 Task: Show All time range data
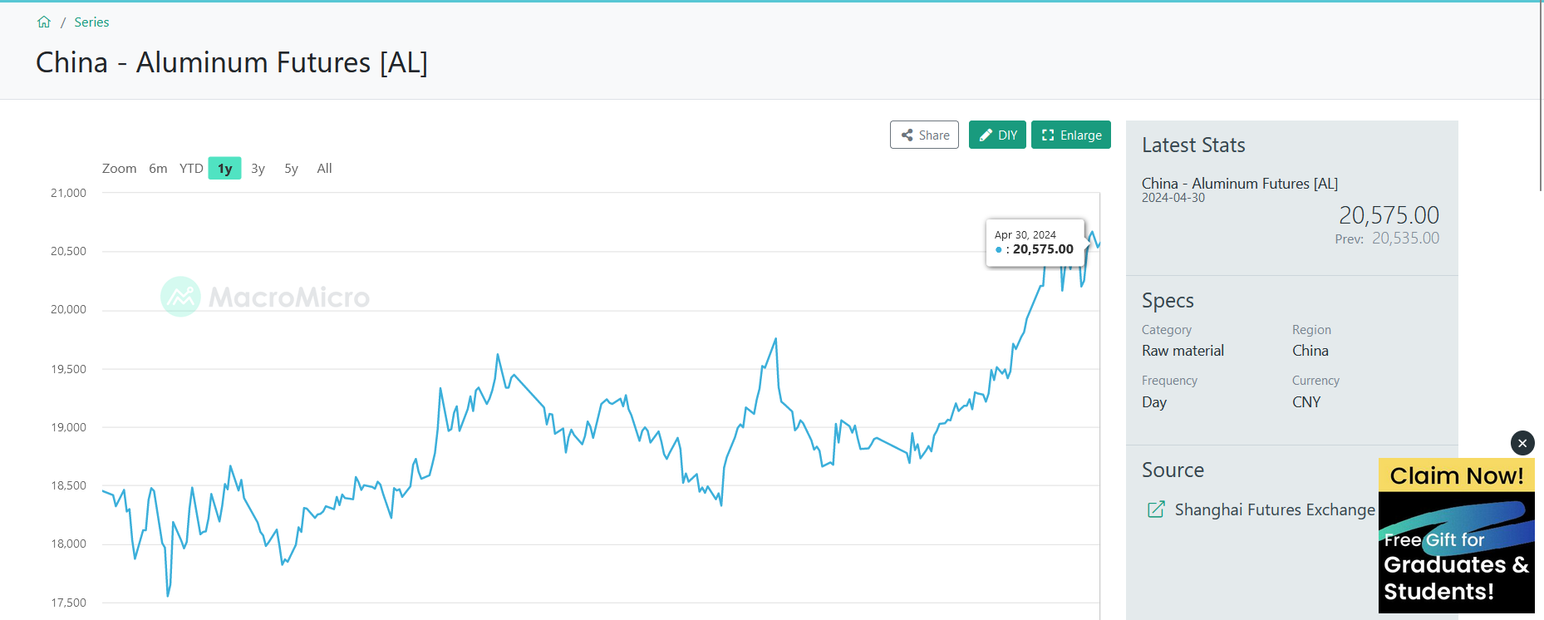coord(324,169)
